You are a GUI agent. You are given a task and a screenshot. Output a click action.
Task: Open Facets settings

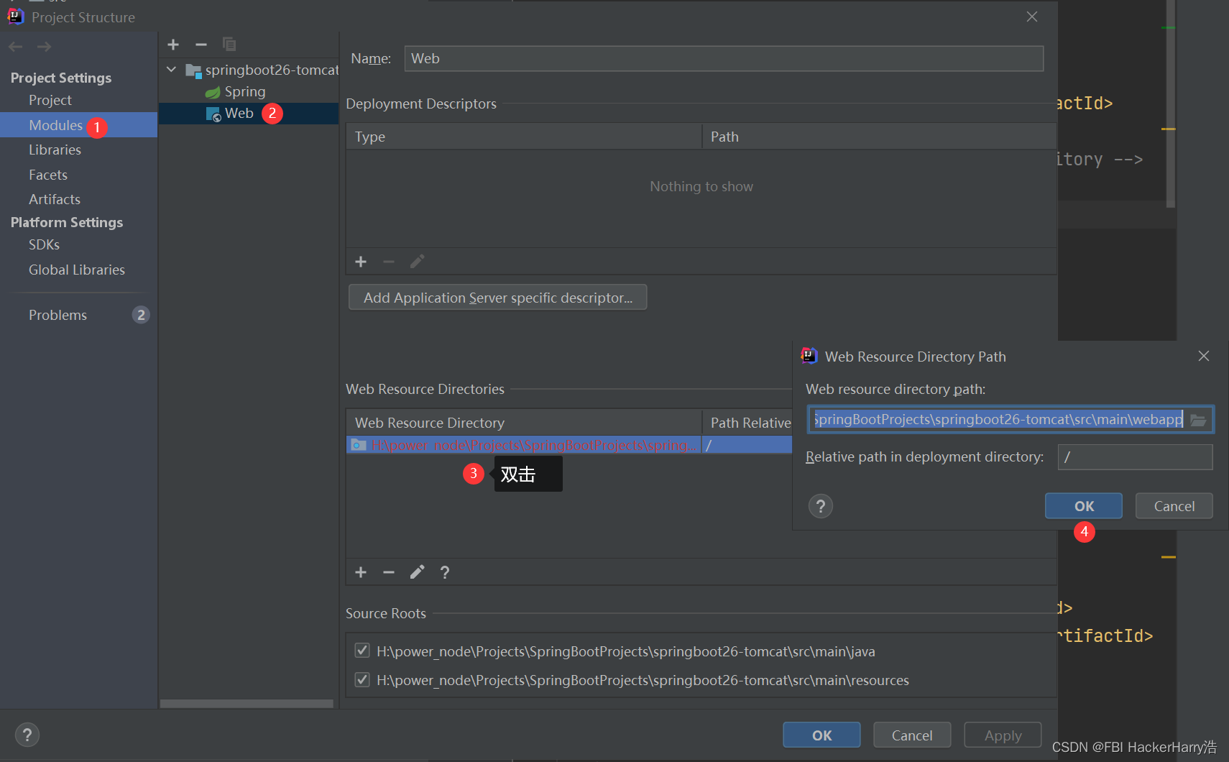(x=48, y=175)
